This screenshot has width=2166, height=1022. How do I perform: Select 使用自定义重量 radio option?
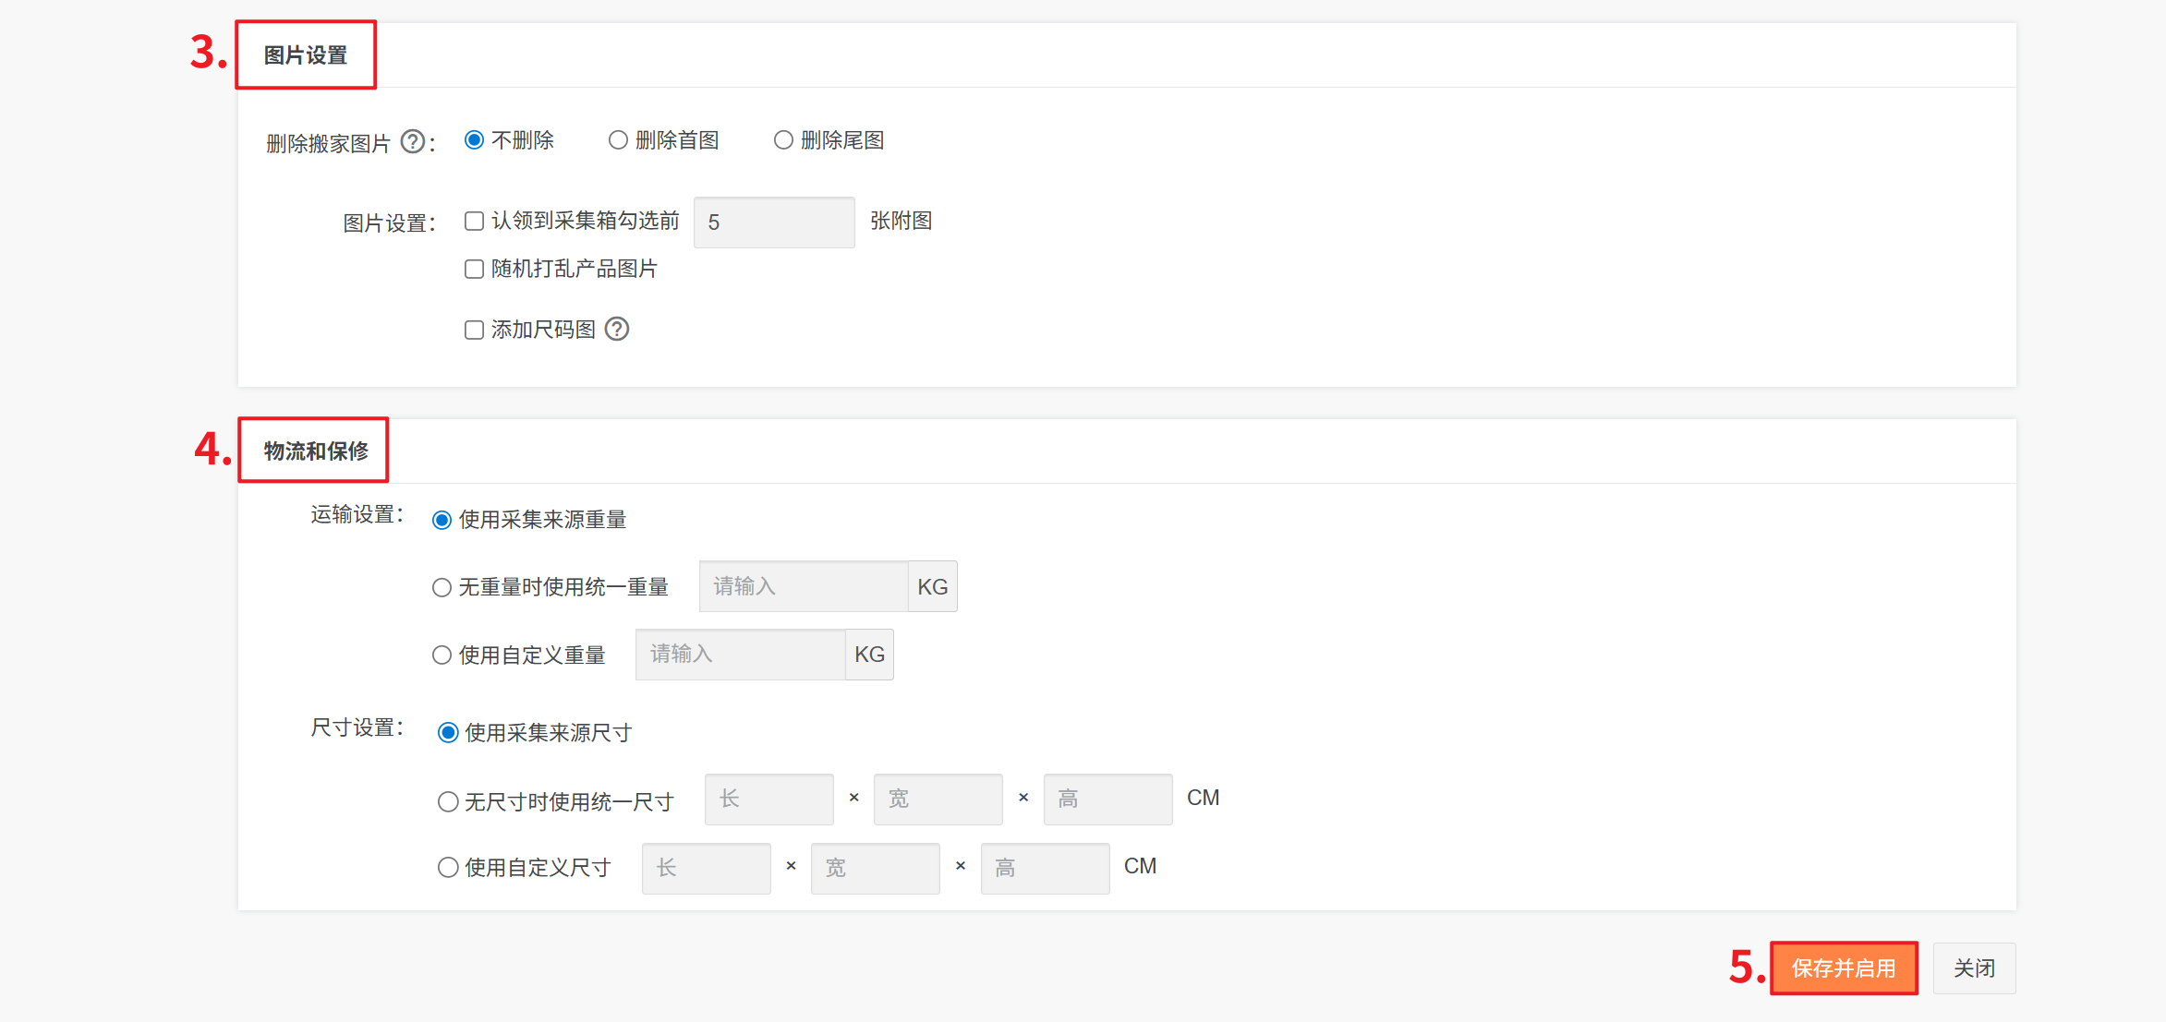click(x=442, y=655)
